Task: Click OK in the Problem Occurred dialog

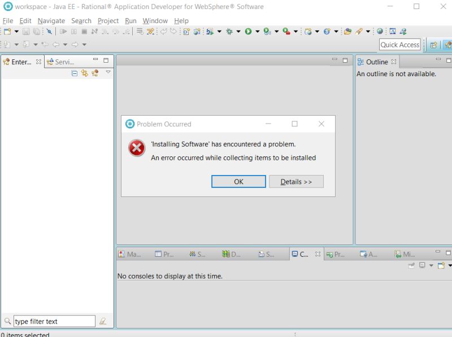Action: coord(238,181)
